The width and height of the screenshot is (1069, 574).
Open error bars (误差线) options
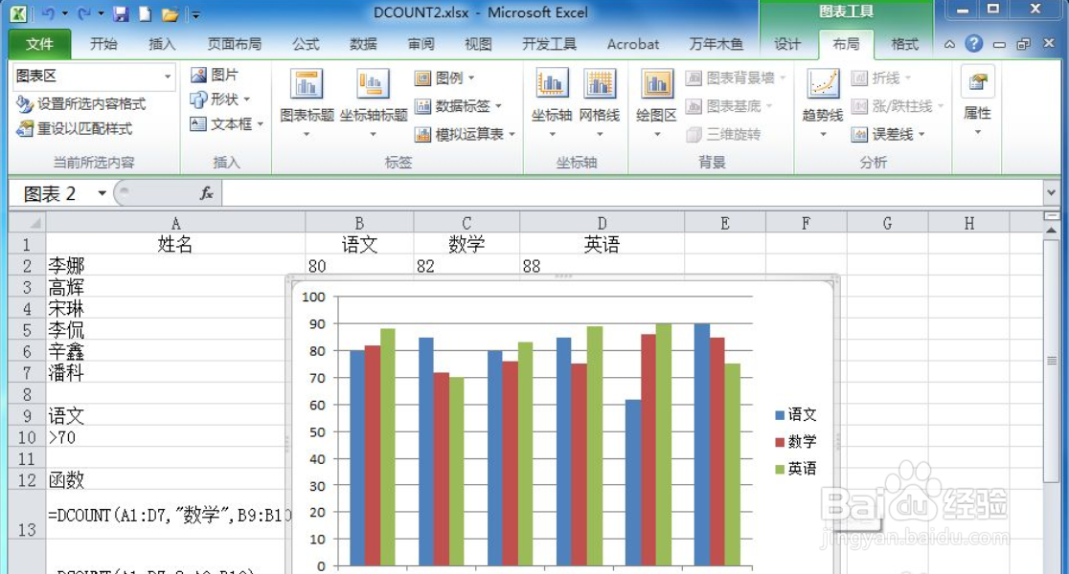point(888,134)
